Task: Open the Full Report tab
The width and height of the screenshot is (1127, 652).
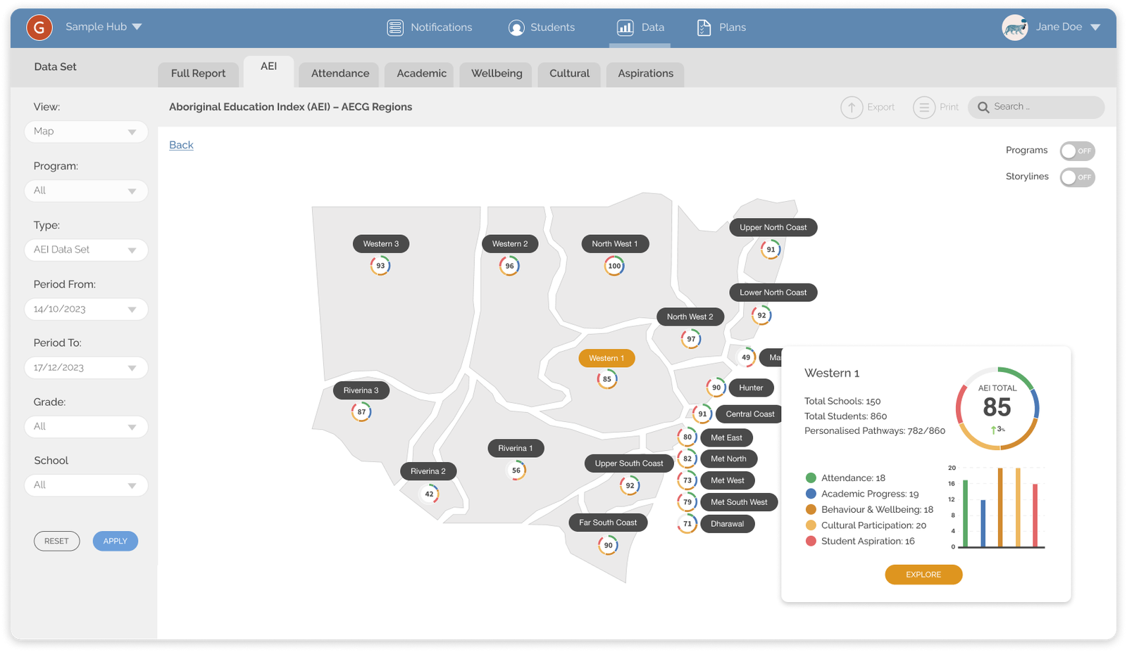Action: (198, 74)
